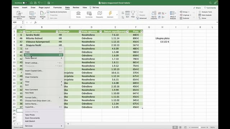Click Text to Columns
Viewport: 230px width, 129px height.
pyautogui.click(x=154, y=15)
